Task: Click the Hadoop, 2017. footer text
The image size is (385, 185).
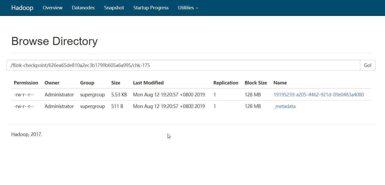Action: click(x=27, y=134)
